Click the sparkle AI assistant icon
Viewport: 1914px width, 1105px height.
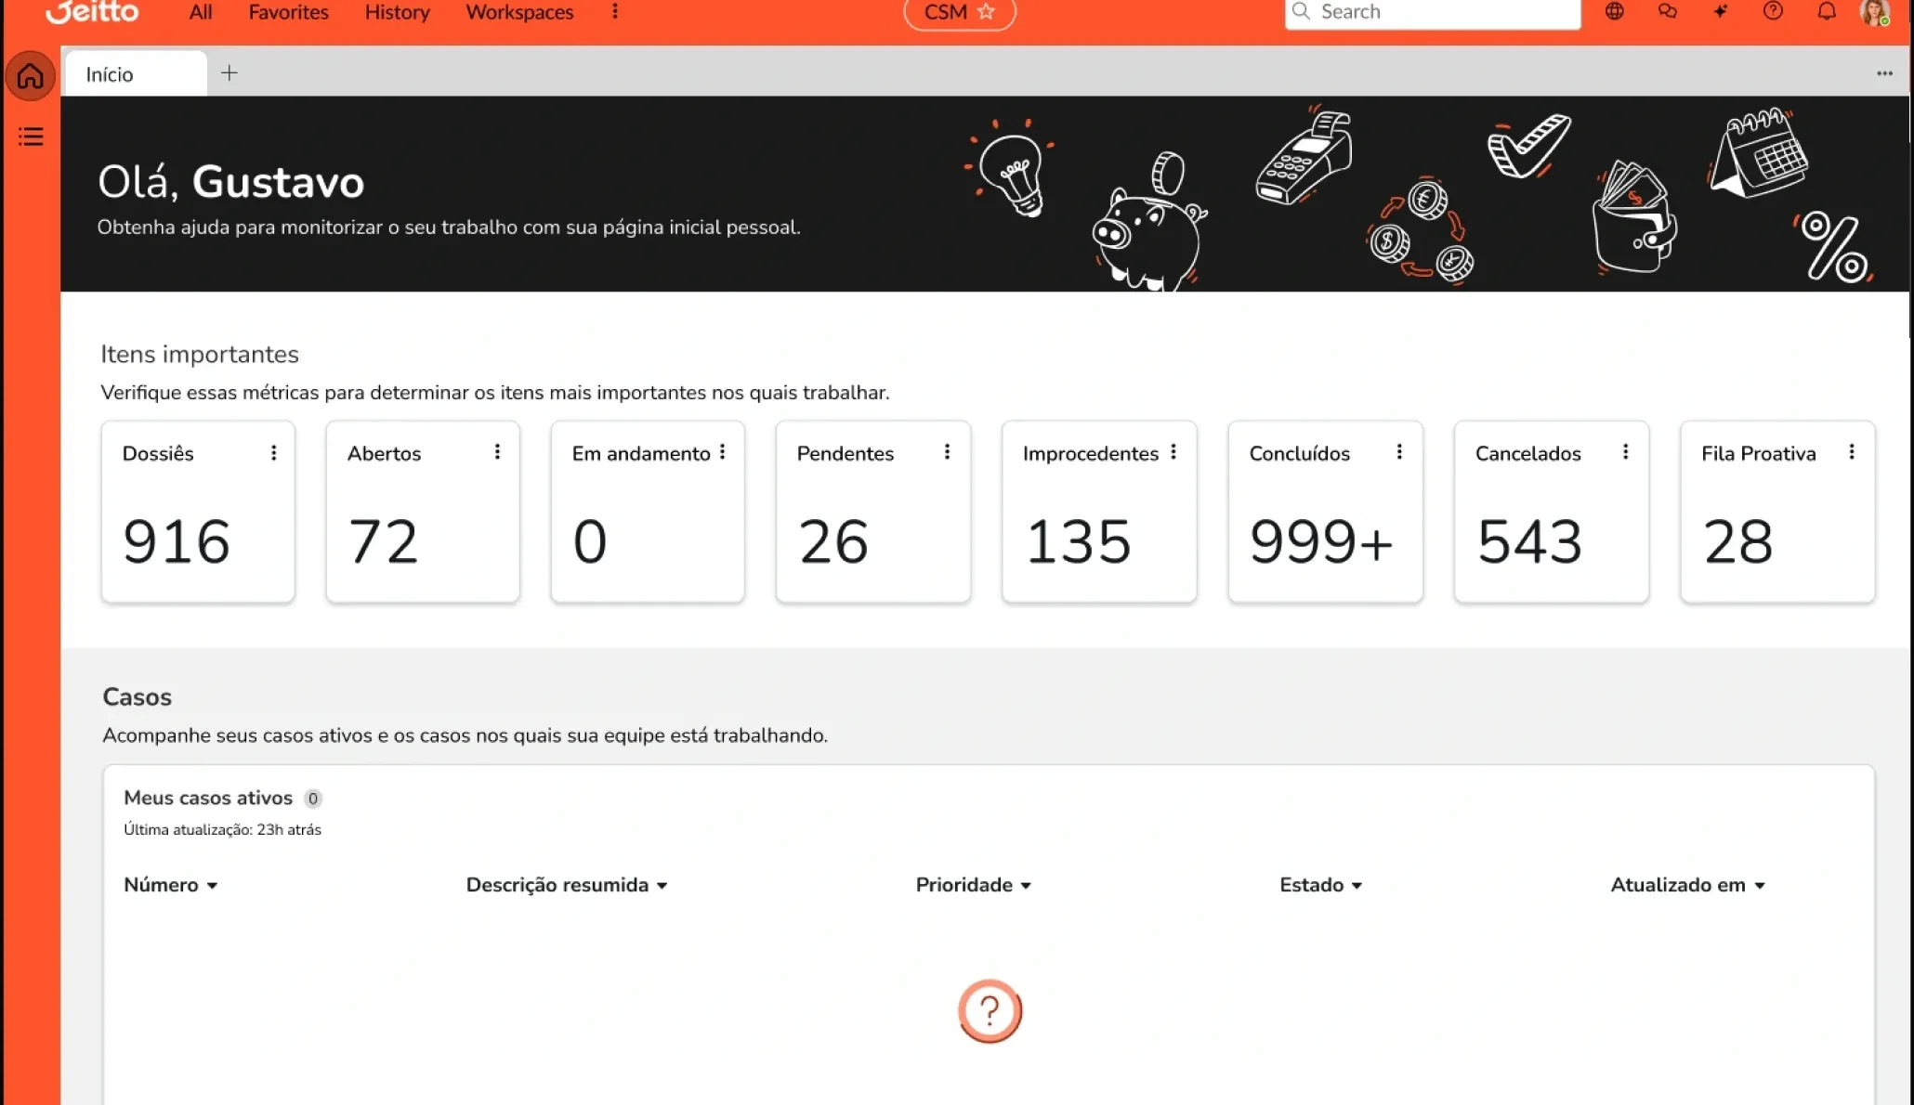coord(1721,11)
